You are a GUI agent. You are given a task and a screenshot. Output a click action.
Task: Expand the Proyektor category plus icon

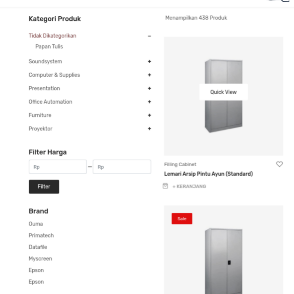tap(149, 129)
